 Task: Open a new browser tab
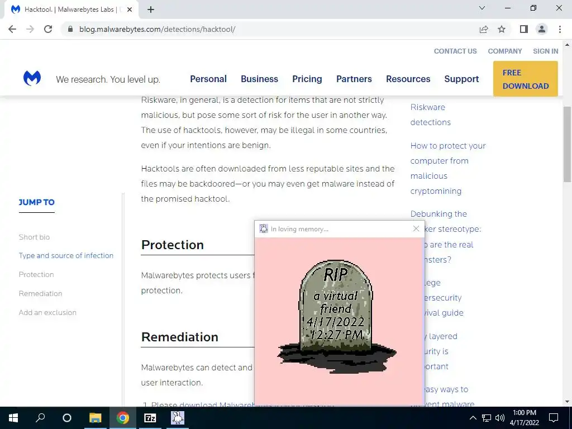coord(151,10)
